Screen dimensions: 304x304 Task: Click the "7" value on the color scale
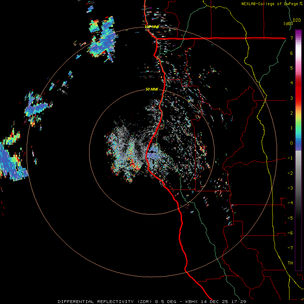pyautogui.click(x=292, y=38)
